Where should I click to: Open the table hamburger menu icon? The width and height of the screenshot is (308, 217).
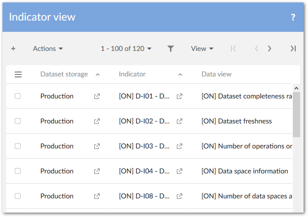[18, 74]
